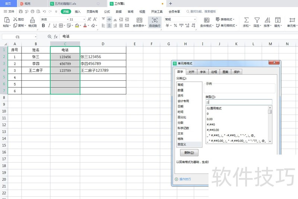Switch to the Data (数据) tab
298x199 pixels.
coord(118,12)
